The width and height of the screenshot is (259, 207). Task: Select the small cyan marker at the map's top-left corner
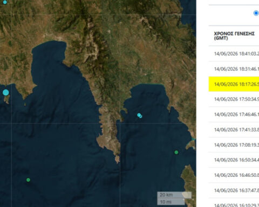click(5, 2)
